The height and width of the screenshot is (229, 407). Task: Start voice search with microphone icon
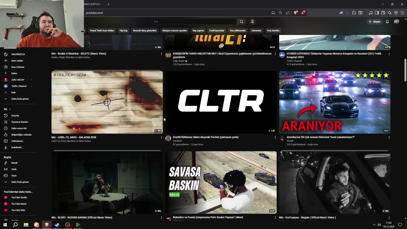(x=252, y=22)
